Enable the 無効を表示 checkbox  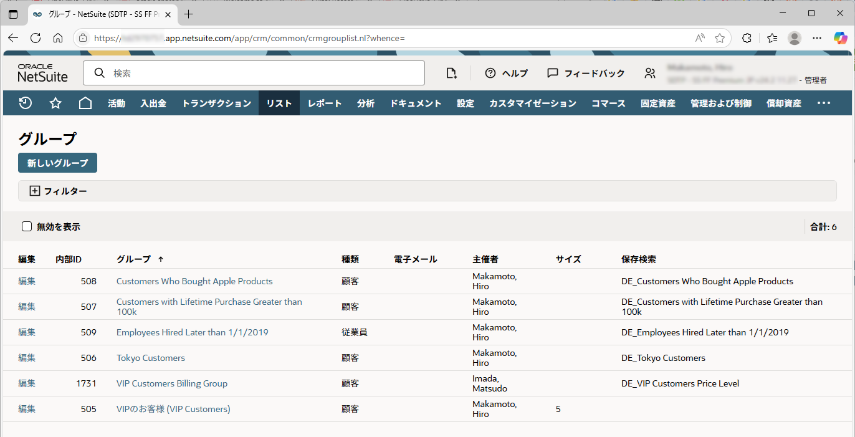tap(27, 226)
